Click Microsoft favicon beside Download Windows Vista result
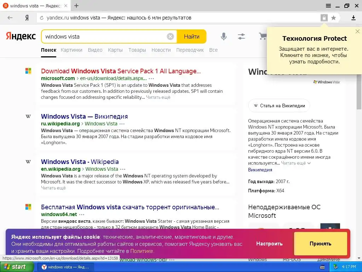Viewport: 362px width, 272px height. click(x=28, y=71)
